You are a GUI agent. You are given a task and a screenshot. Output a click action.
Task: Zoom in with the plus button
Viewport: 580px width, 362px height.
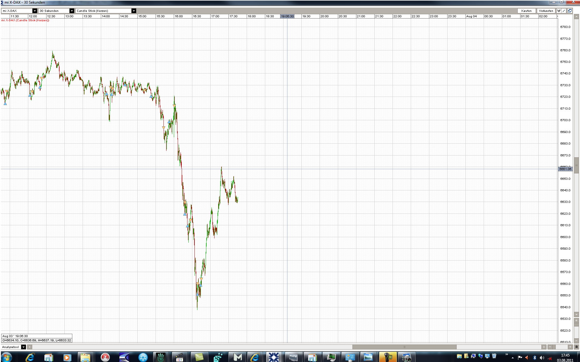tap(570, 347)
